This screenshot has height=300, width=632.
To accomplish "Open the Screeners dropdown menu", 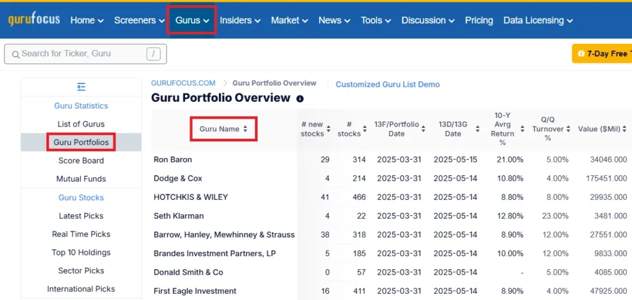I will click(139, 20).
